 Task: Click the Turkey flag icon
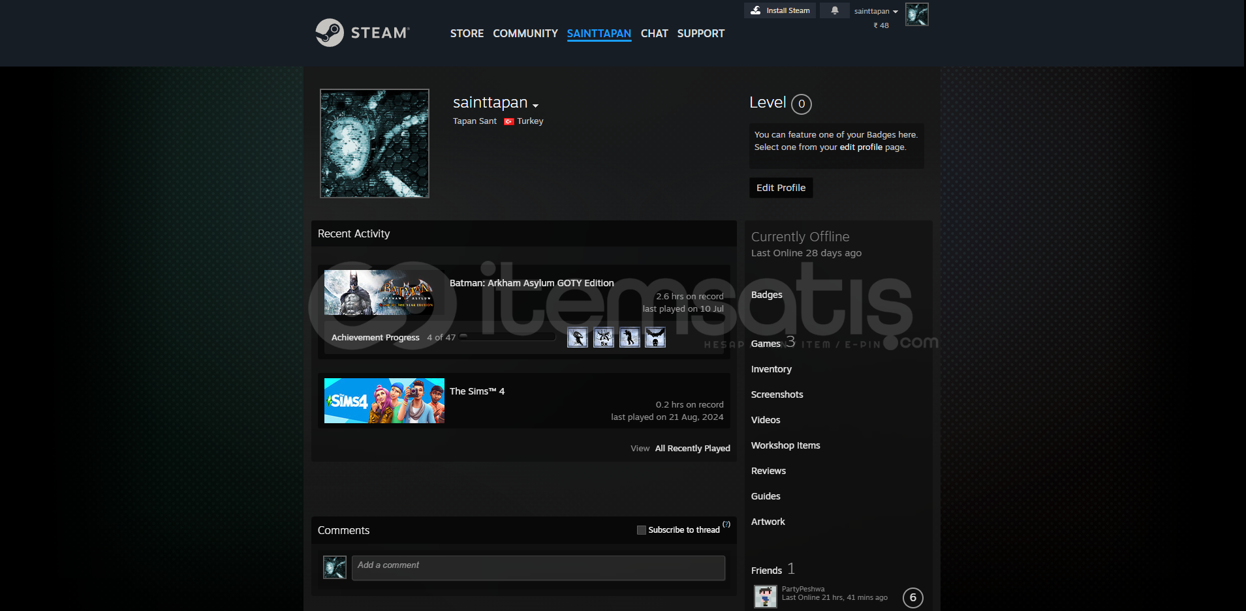(x=509, y=121)
